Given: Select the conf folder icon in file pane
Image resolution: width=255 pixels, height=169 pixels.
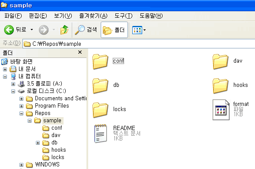Looking at the screenshot, I should 100,62.
